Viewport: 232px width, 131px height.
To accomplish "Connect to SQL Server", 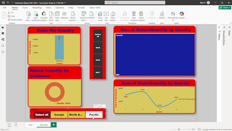I will (x=51, y=16).
